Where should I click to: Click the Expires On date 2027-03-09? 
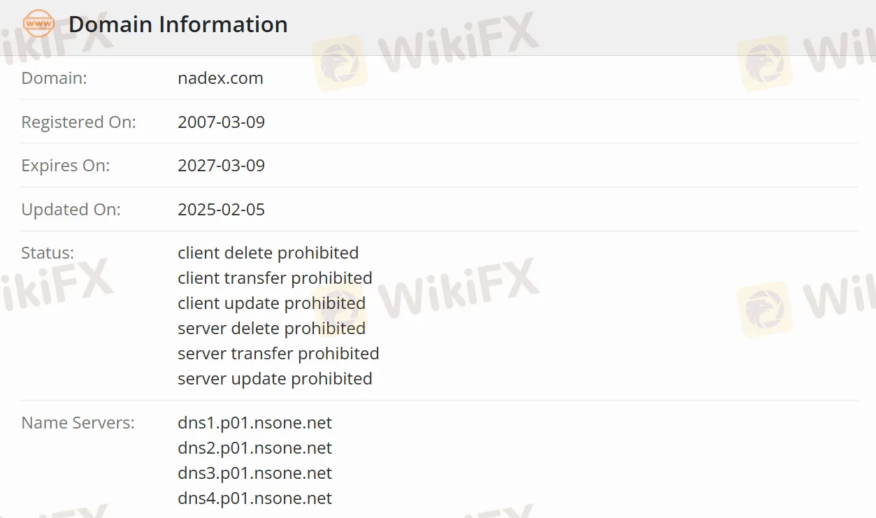click(221, 166)
